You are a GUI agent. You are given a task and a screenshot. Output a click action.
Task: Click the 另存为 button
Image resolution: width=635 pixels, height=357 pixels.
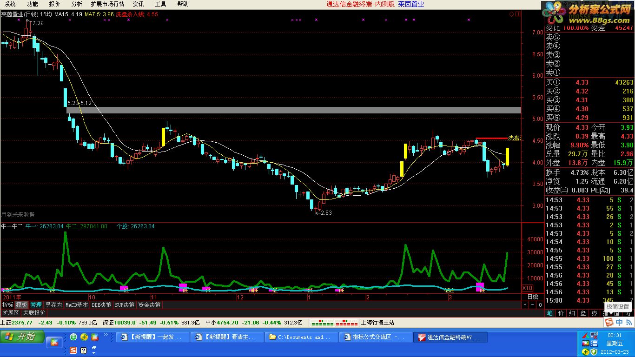[x=53, y=305]
